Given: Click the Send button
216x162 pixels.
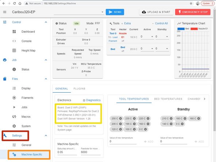Looking at the screenshot, I should 115,12.
